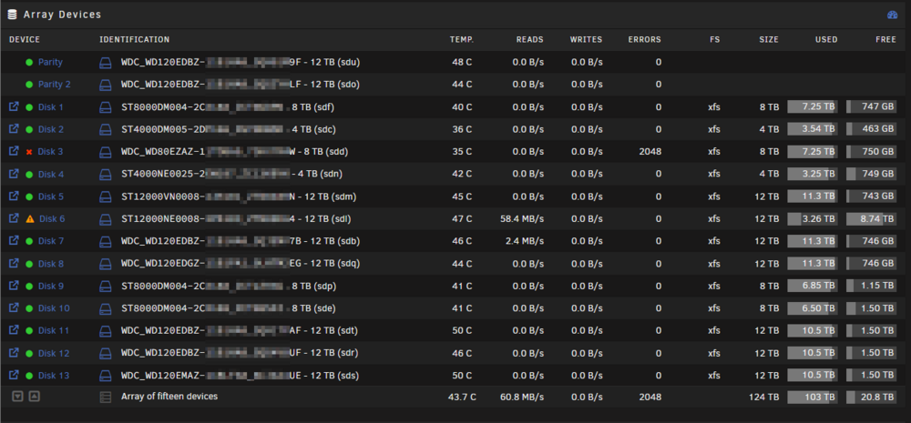Click the orange warning icon on Disk 6
Viewport: 911px width, 423px height.
coord(30,218)
